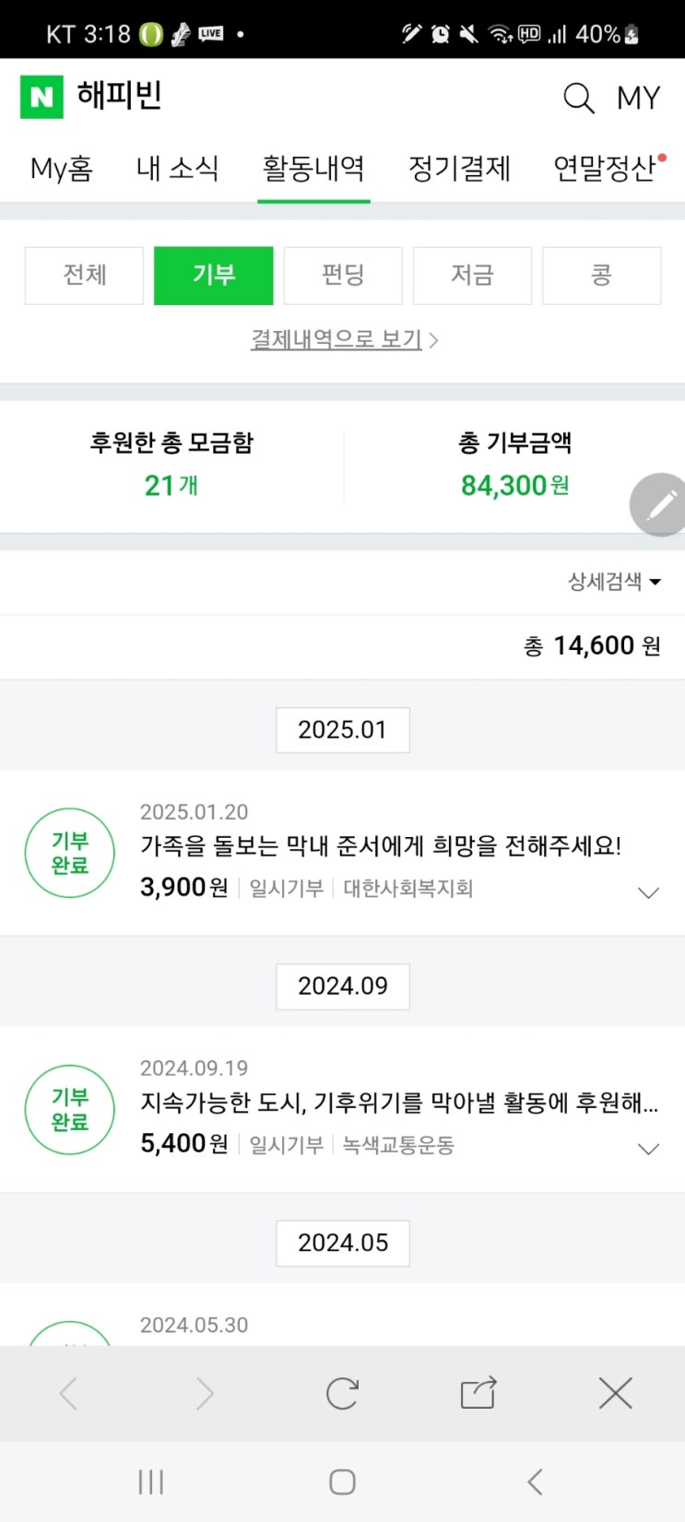Expand the 3,900원 donation details chevron
Screen dimensions: 685x1522
coord(649,892)
